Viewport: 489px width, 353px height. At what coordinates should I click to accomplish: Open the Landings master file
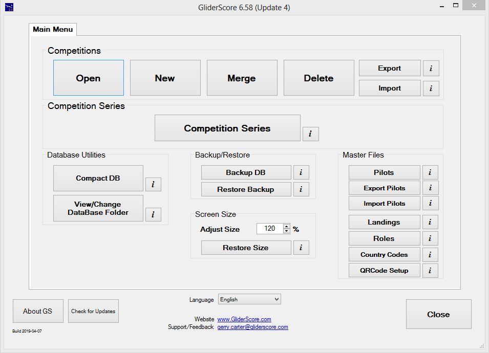point(384,222)
